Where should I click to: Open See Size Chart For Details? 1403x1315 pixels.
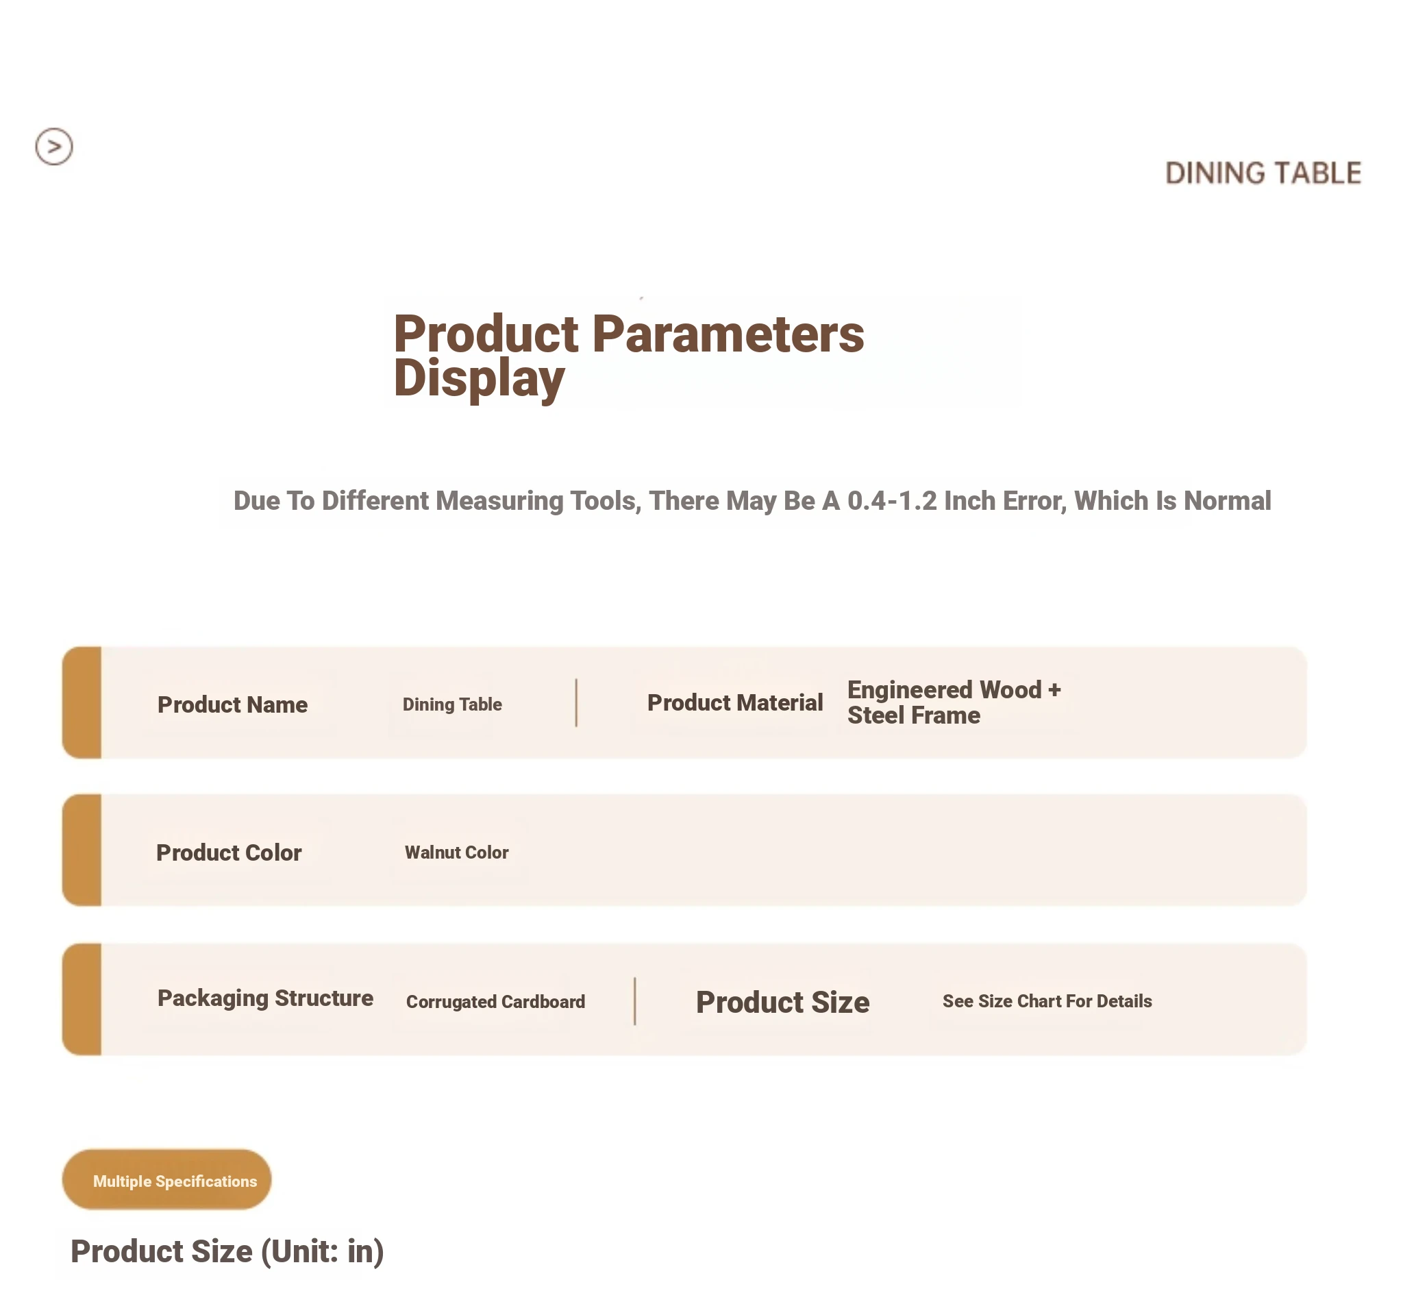pyautogui.click(x=1047, y=1001)
